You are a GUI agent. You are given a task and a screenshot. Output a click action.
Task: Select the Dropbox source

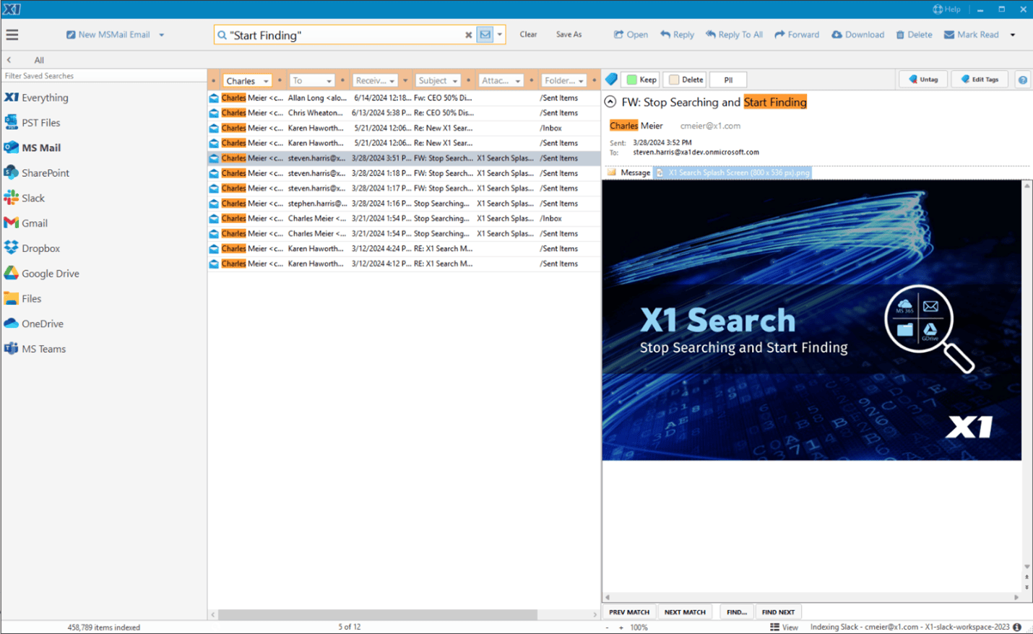40,248
